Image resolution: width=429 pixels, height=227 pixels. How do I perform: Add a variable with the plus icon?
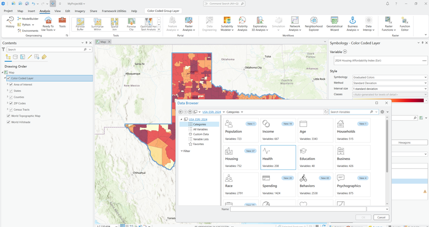[x=345, y=51]
